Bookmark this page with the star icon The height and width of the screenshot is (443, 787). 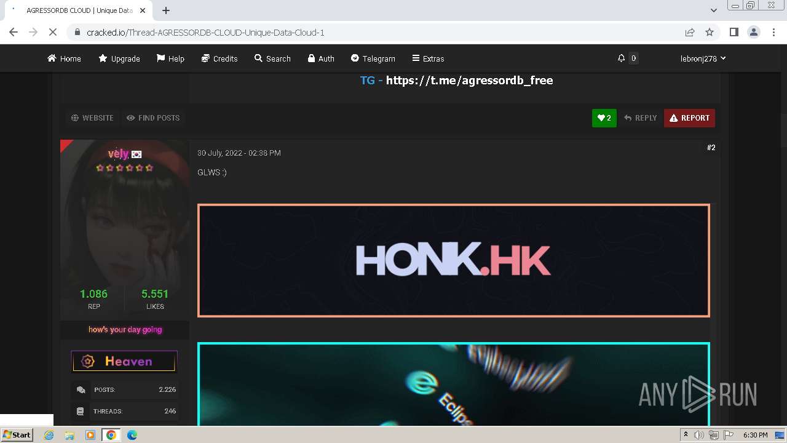710,32
